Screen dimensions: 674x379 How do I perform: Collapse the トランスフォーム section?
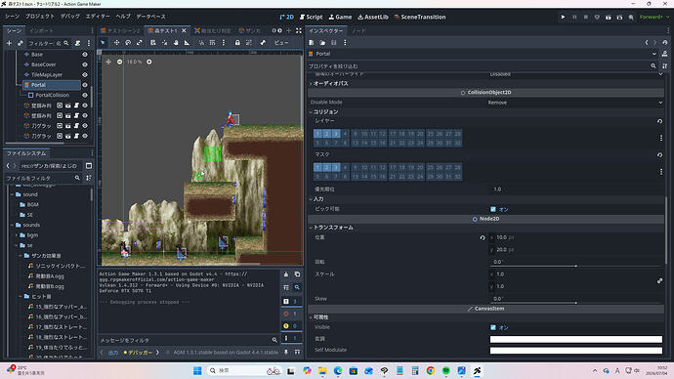(x=333, y=228)
